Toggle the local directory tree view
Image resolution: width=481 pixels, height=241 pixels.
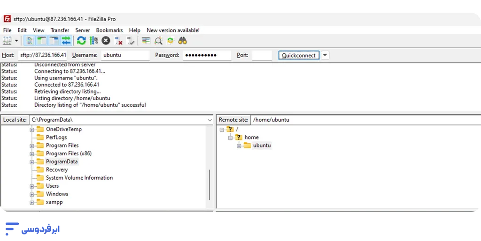[x=41, y=41]
